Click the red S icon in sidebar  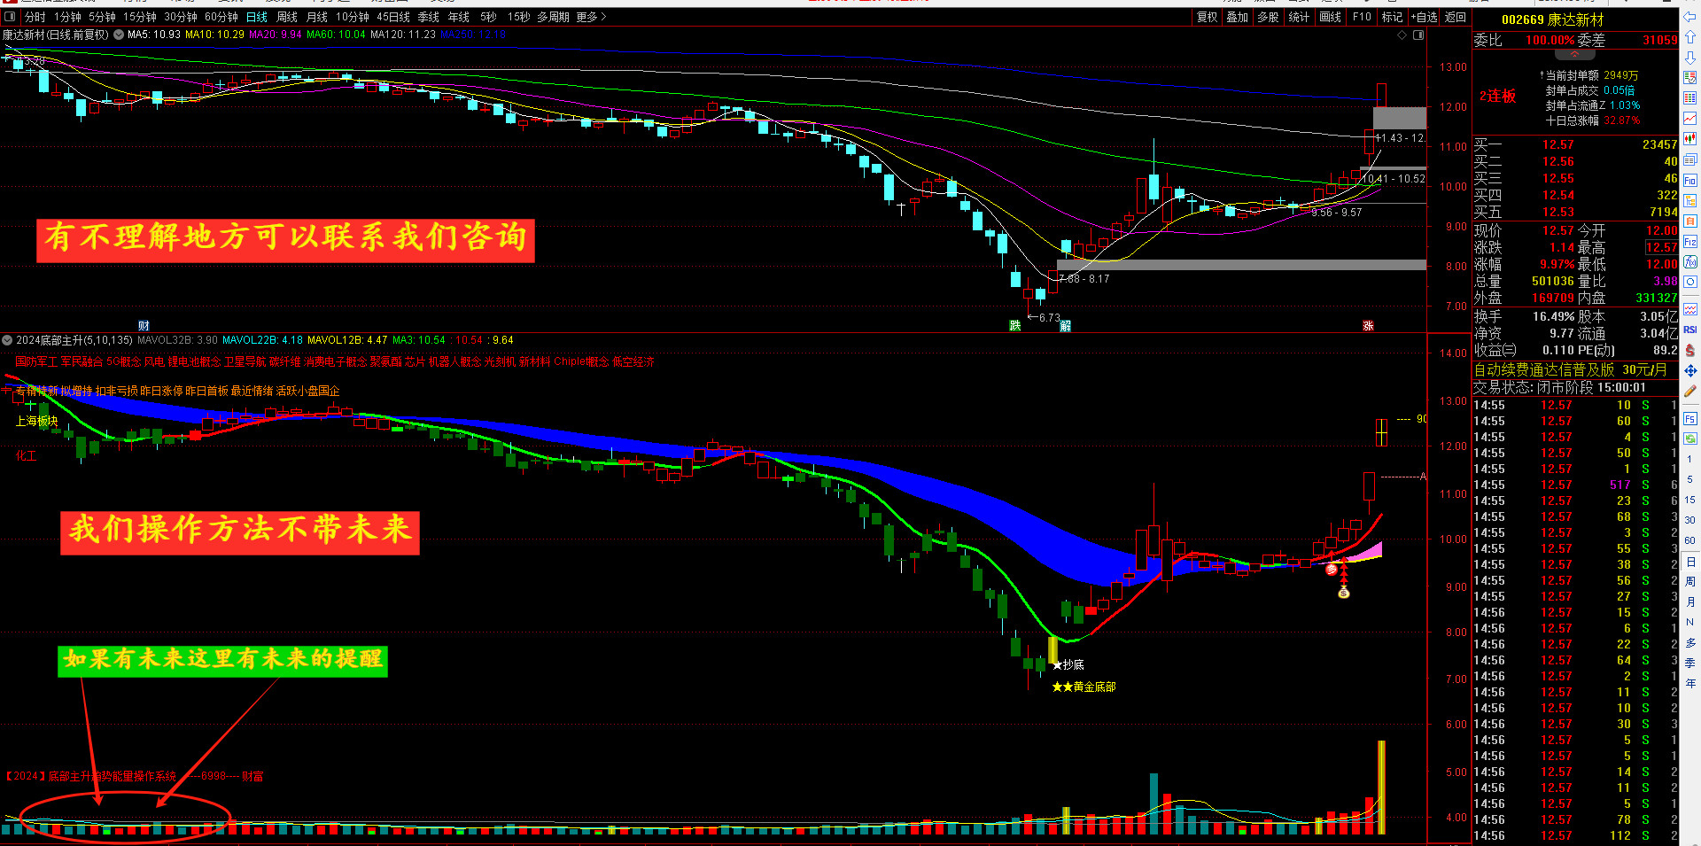(x=1689, y=350)
